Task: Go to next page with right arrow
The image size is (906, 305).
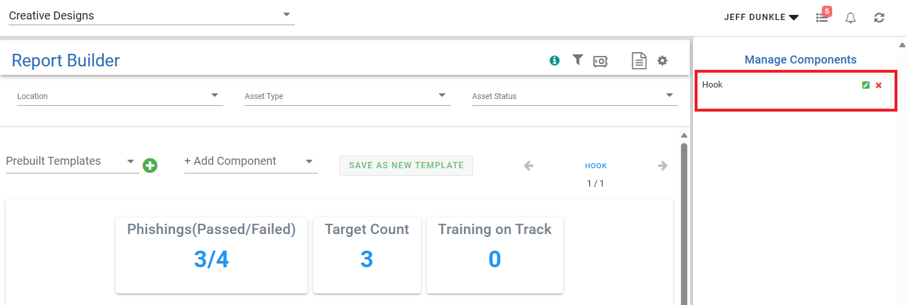Action: 663,166
